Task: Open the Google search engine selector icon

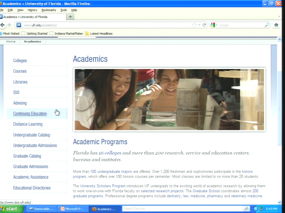Action: pyautogui.click(x=213, y=25)
